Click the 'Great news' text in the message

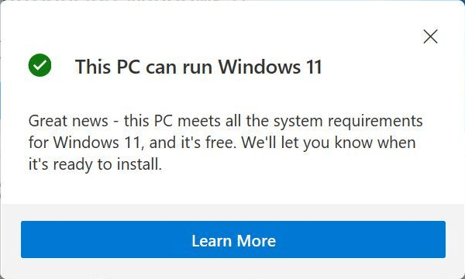[68, 121]
